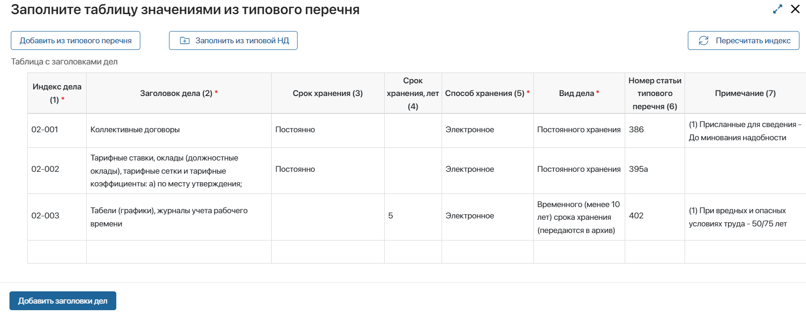This screenshot has height=313, width=806.
Task: Click the folder-plus icon on Заполнить из типовой НД
Action: (x=185, y=40)
